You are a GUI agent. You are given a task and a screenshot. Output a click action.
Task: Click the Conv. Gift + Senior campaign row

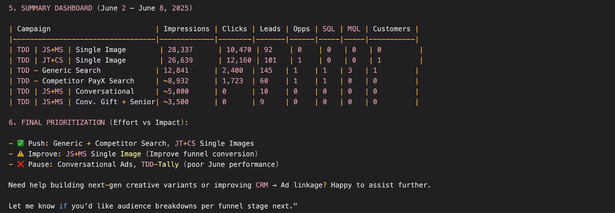213,102
